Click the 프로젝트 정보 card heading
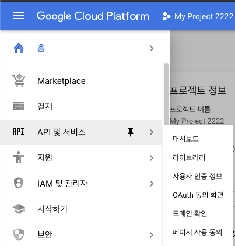 [x=198, y=90]
